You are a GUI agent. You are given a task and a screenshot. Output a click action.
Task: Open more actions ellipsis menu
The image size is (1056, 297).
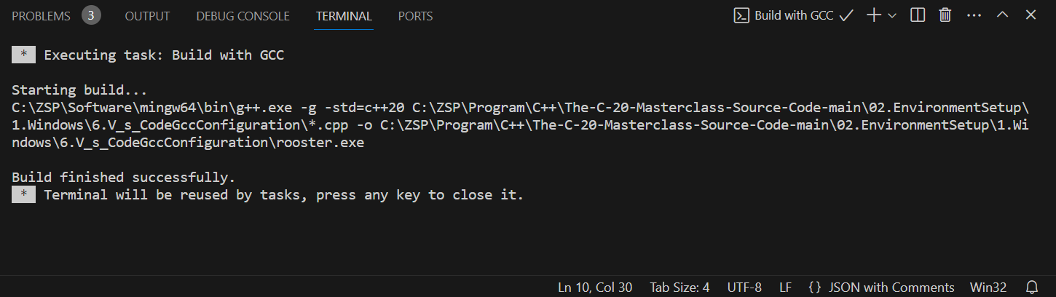click(974, 15)
